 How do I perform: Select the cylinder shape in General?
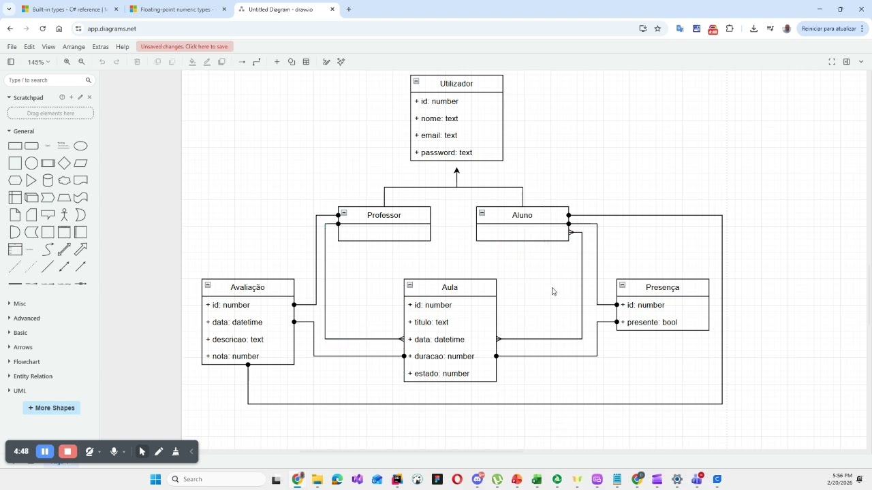(x=48, y=180)
